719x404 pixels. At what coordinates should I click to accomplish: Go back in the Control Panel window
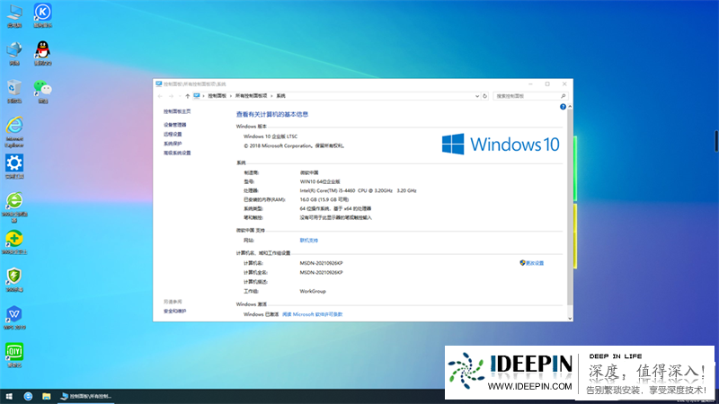click(160, 96)
